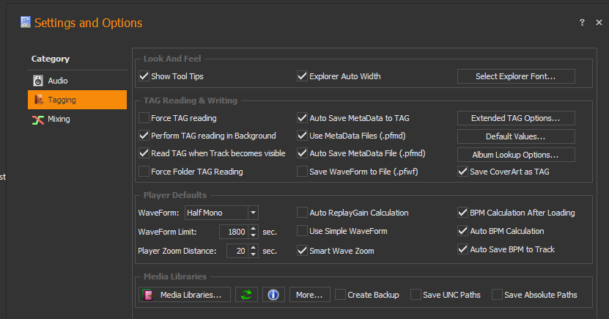The image size is (609, 319).
Task: Enable Force Folder TAG Reading
Action: 144,172
